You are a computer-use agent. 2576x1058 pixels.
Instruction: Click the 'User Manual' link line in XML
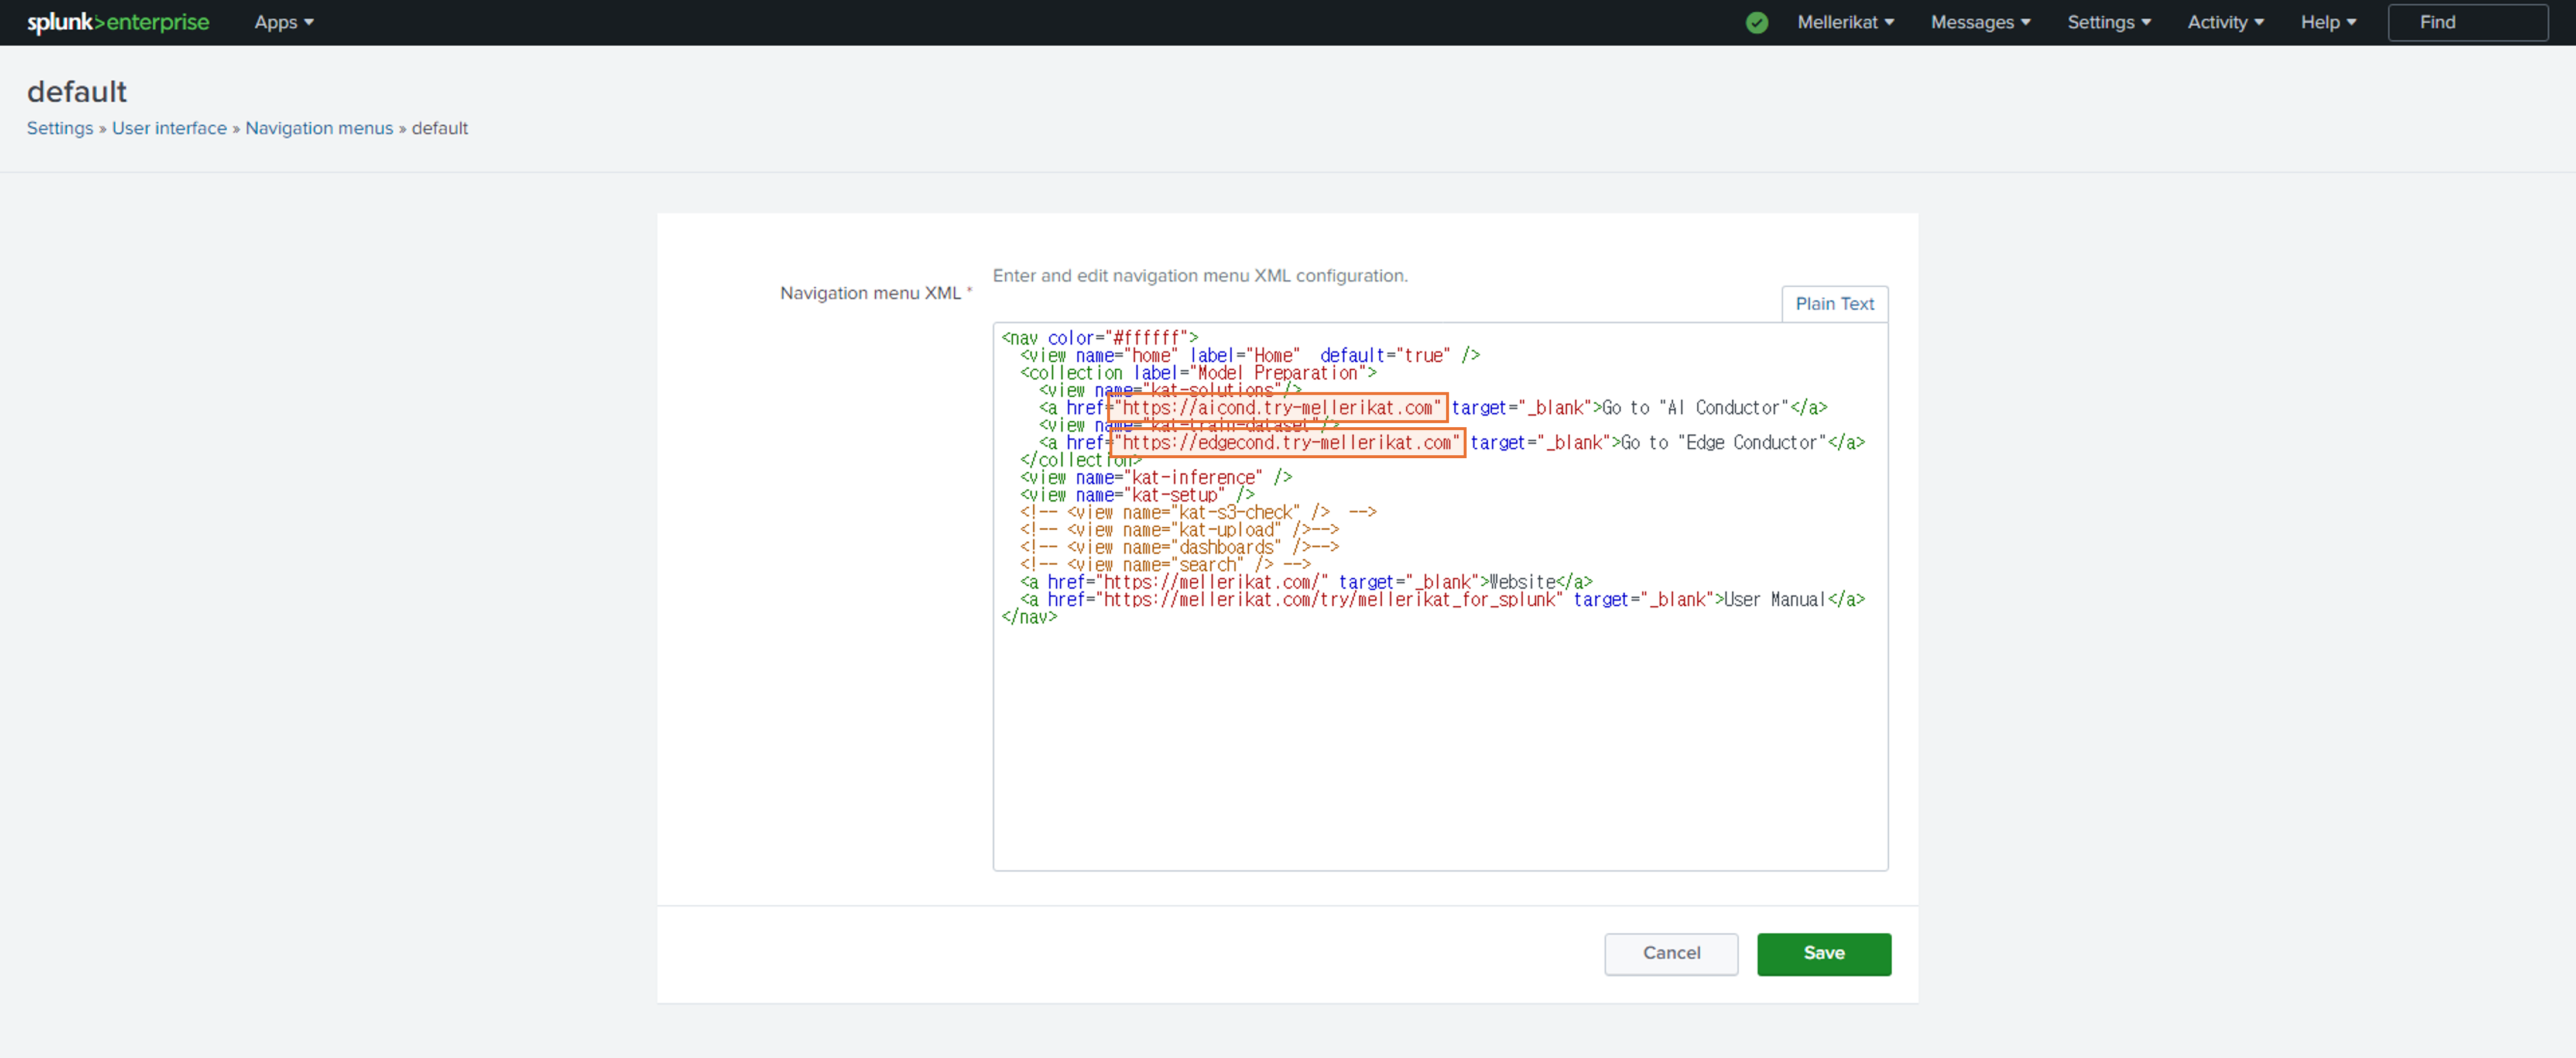pos(1442,599)
